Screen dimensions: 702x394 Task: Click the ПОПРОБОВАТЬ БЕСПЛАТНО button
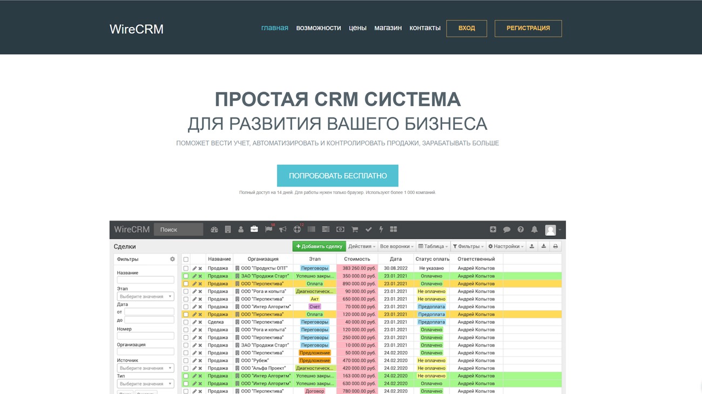coord(337,175)
